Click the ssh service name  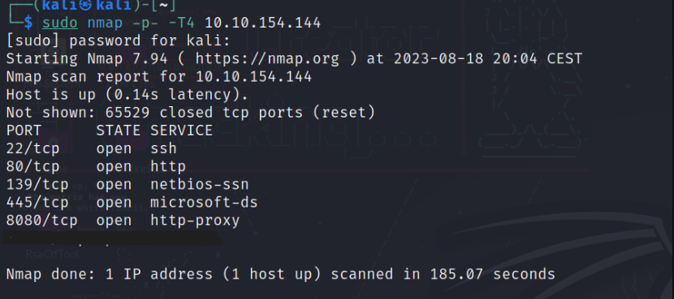click(x=164, y=148)
